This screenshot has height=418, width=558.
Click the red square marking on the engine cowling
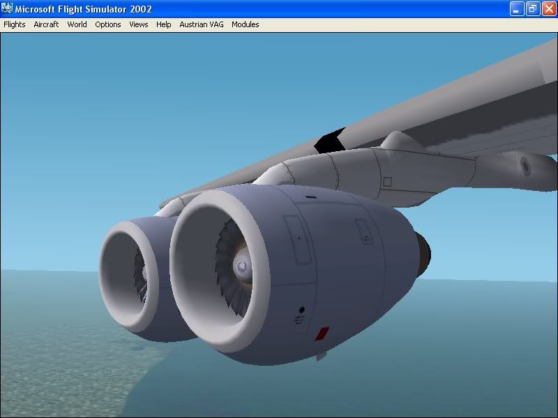coord(322,334)
